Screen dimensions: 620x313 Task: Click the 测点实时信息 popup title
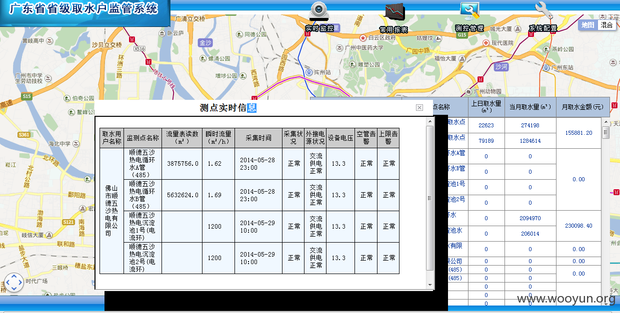click(228, 108)
